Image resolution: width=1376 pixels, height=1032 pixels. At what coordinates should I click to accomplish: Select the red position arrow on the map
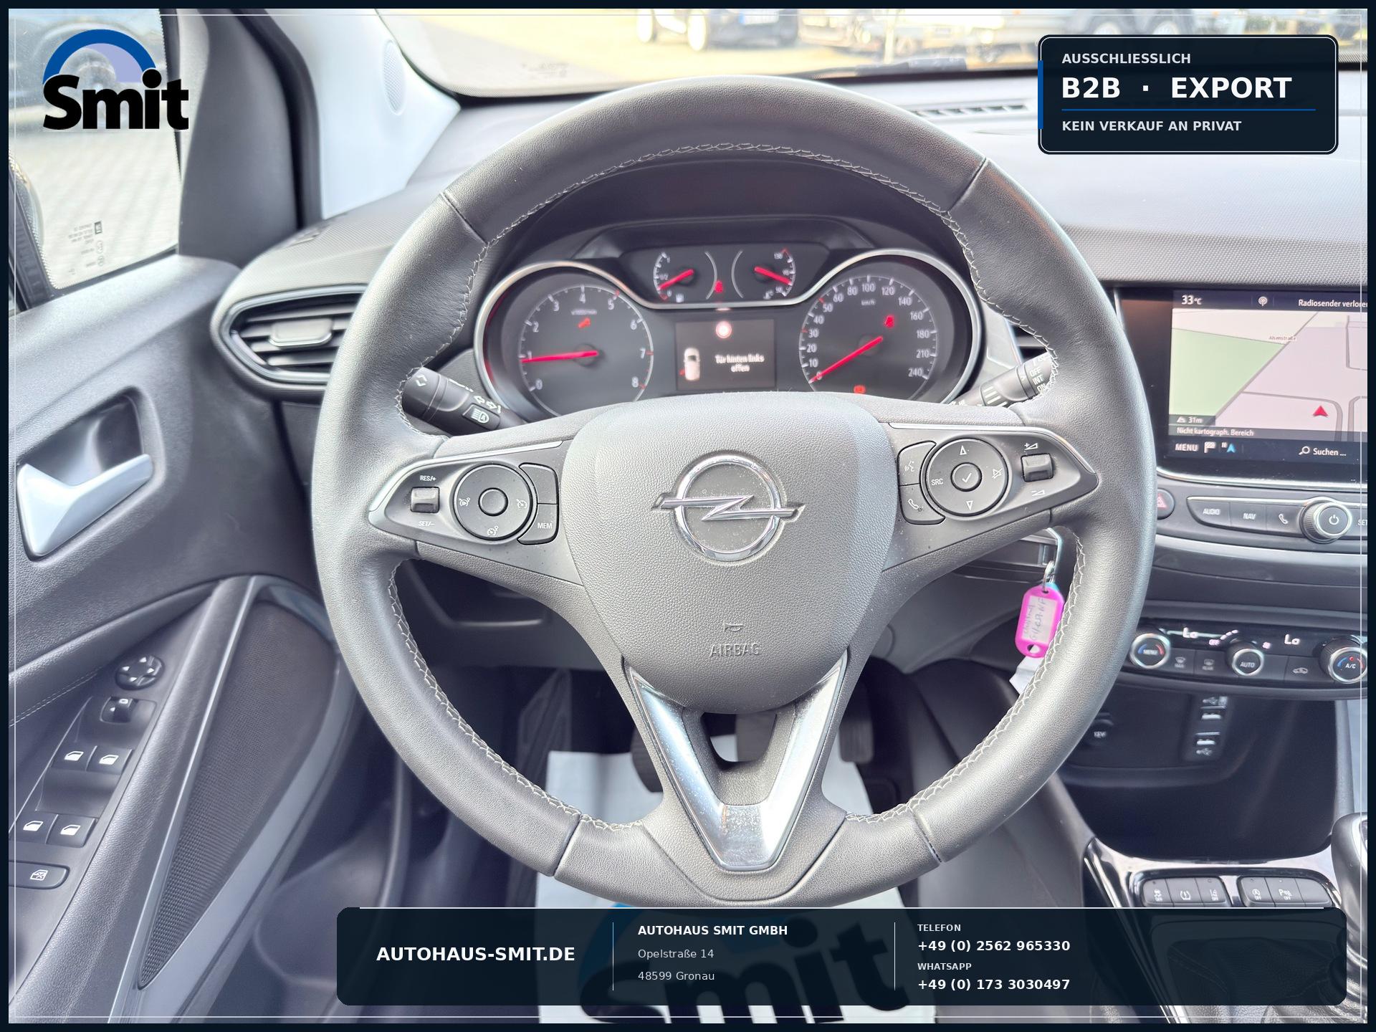(1320, 411)
